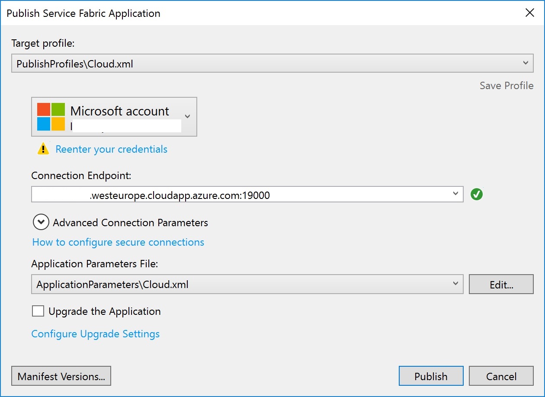Cancel the publish dialog
The width and height of the screenshot is (545, 397).
[501, 376]
